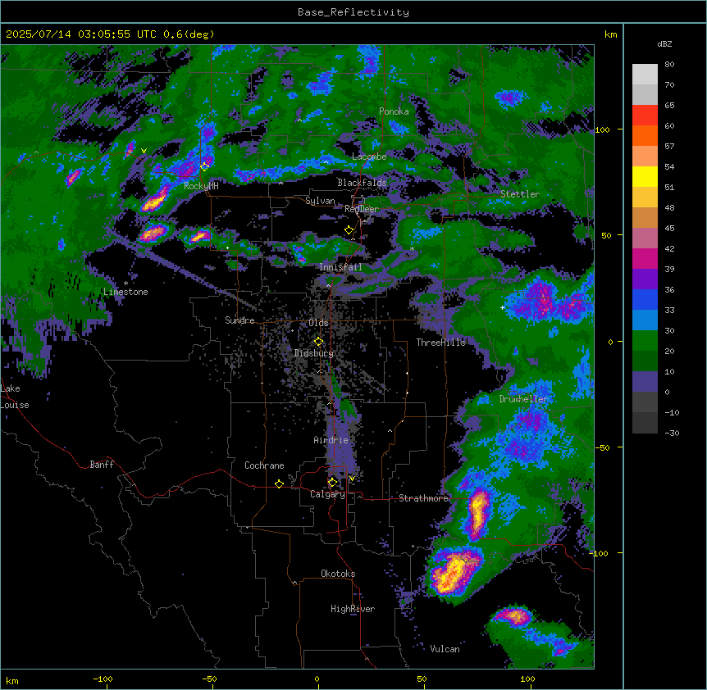This screenshot has height=690, width=707.
Task: Click the Airdrie city label
Action: pos(331,440)
